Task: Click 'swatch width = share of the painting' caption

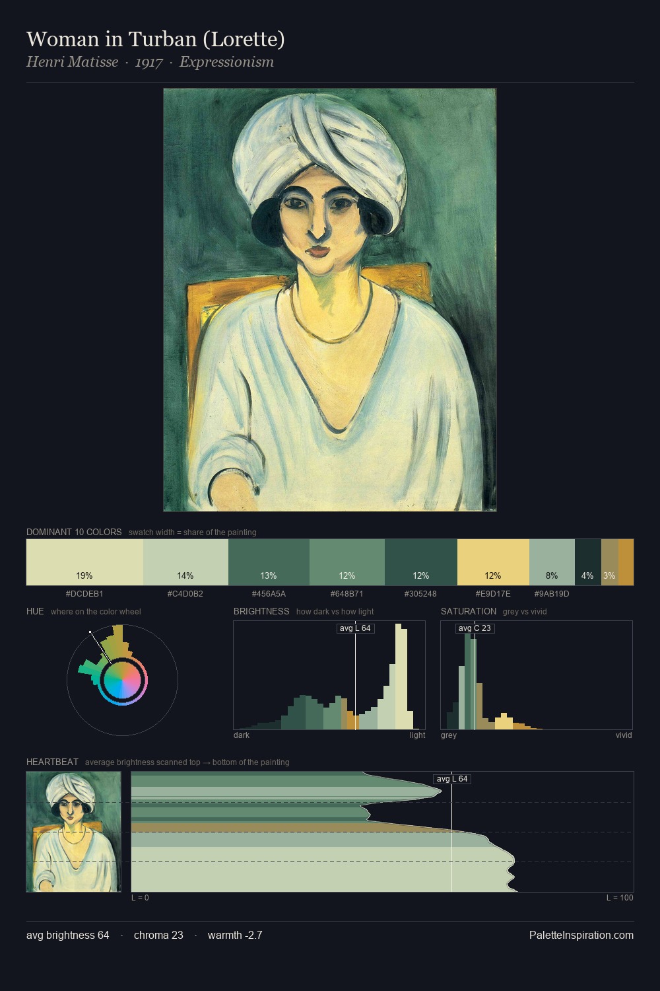Action: click(193, 532)
